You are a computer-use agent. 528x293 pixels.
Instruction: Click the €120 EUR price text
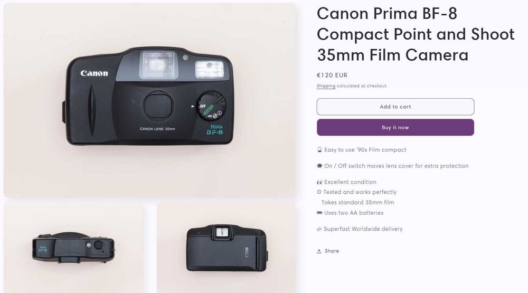click(332, 75)
